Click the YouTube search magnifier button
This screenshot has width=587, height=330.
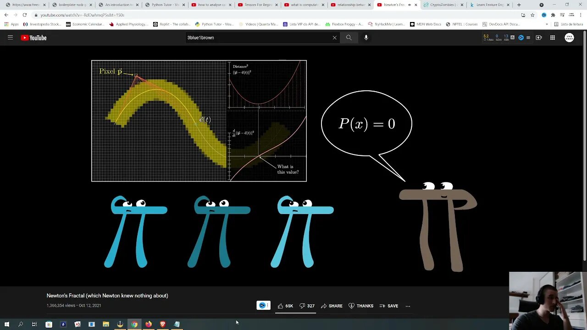(349, 38)
